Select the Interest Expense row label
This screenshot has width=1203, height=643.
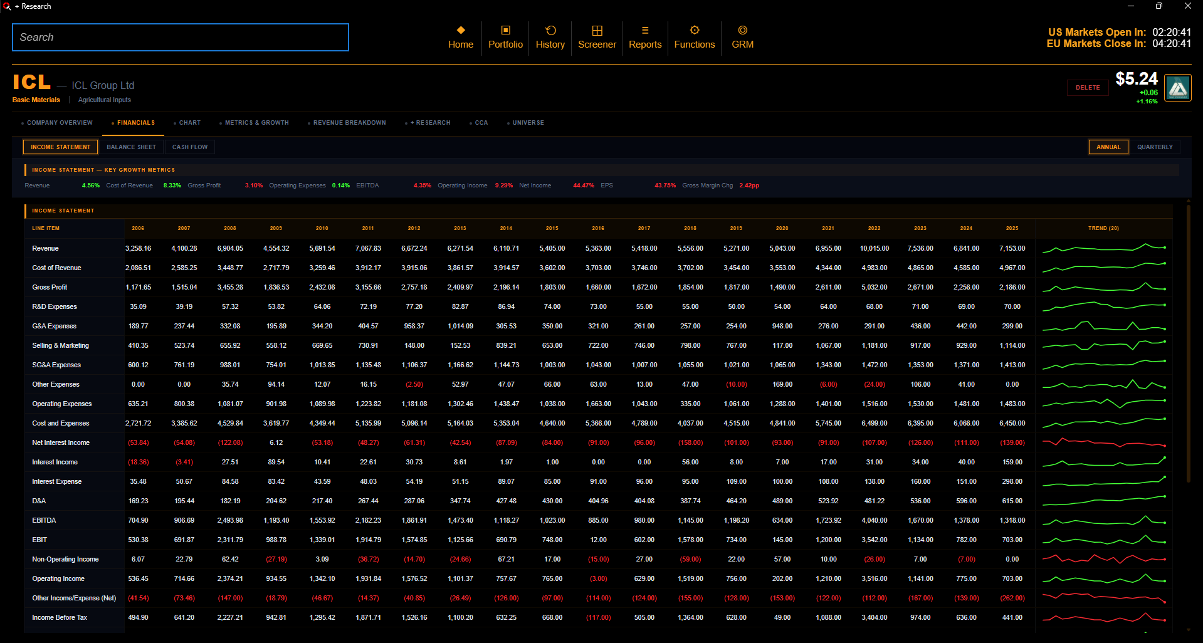[56, 482]
